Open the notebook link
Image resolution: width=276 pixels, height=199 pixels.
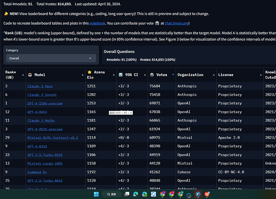(97, 23)
